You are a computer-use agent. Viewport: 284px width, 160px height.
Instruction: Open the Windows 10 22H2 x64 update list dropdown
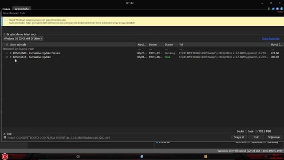(x=23, y=39)
